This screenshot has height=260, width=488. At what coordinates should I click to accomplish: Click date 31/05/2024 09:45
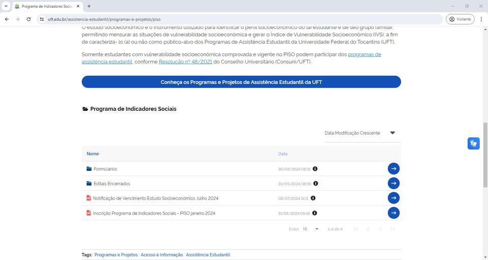tap(294, 213)
